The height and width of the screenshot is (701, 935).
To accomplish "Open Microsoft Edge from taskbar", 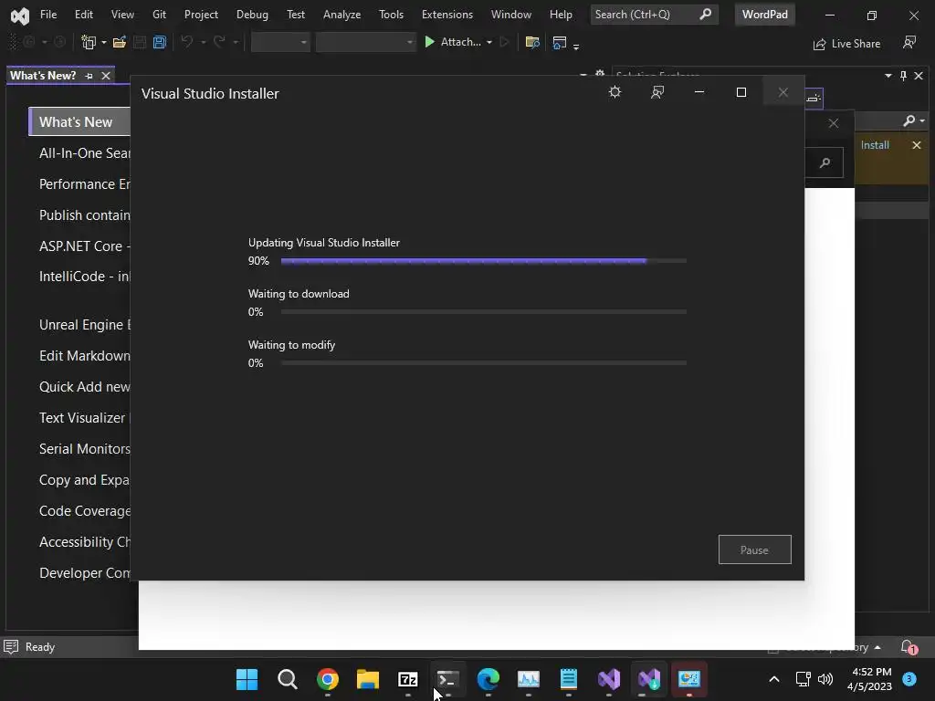I will (x=489, y=679).
